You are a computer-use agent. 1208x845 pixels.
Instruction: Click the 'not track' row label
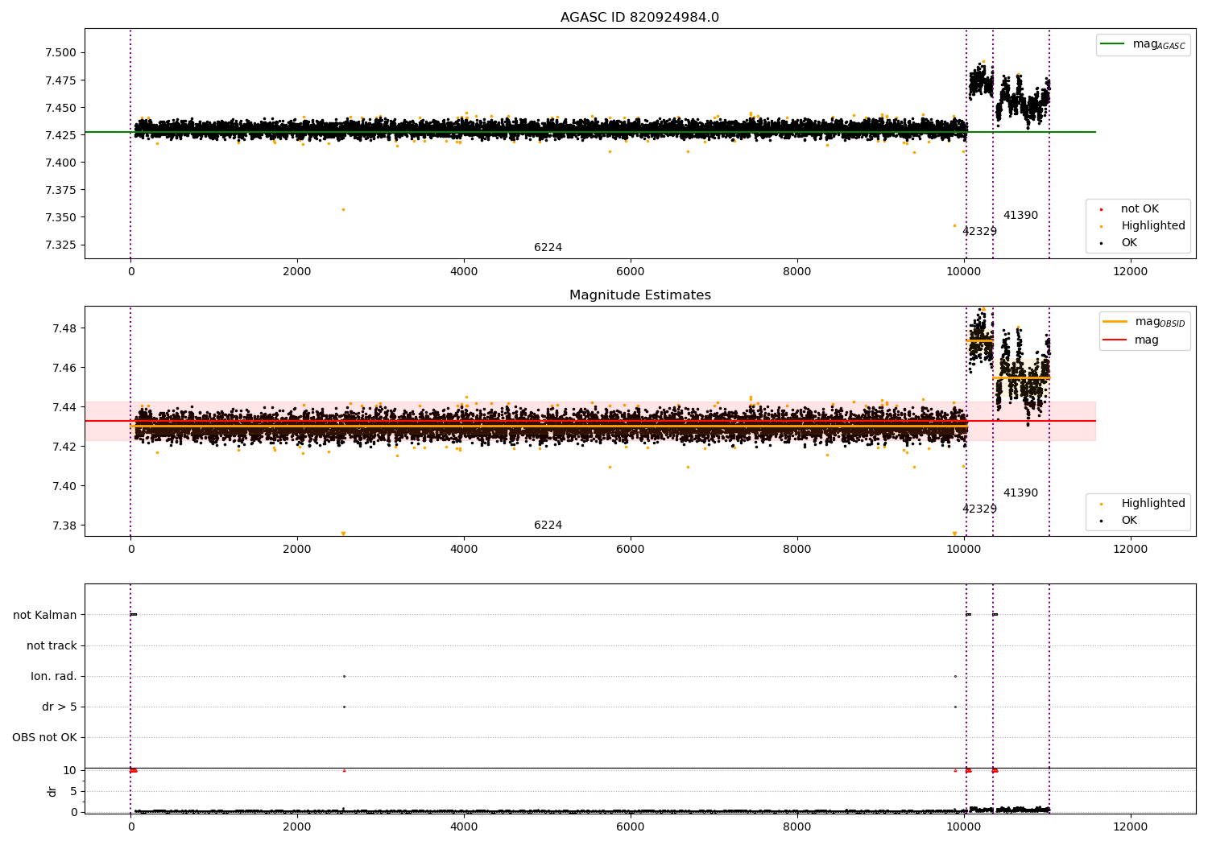tap(52, 646)
